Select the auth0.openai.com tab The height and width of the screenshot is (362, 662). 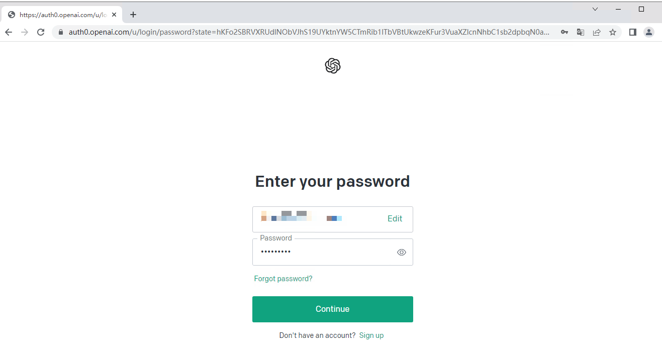click(x=62, y=15)
